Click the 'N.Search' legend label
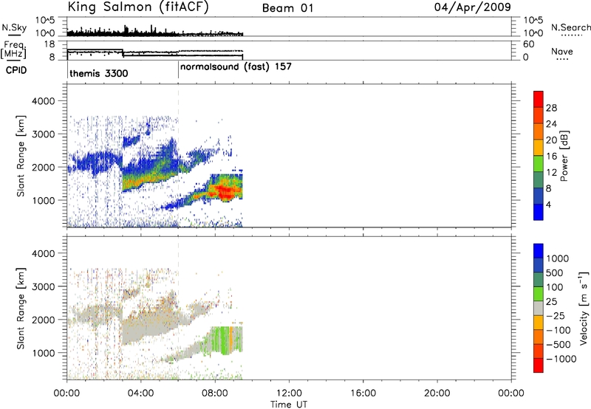 click(570, 27)
